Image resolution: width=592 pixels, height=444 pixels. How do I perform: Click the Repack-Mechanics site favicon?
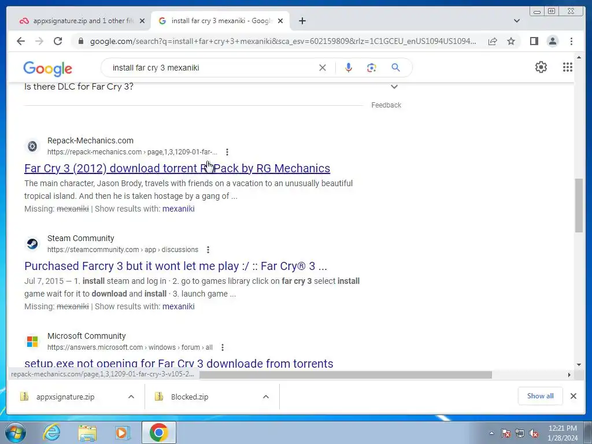coord(32,146)
